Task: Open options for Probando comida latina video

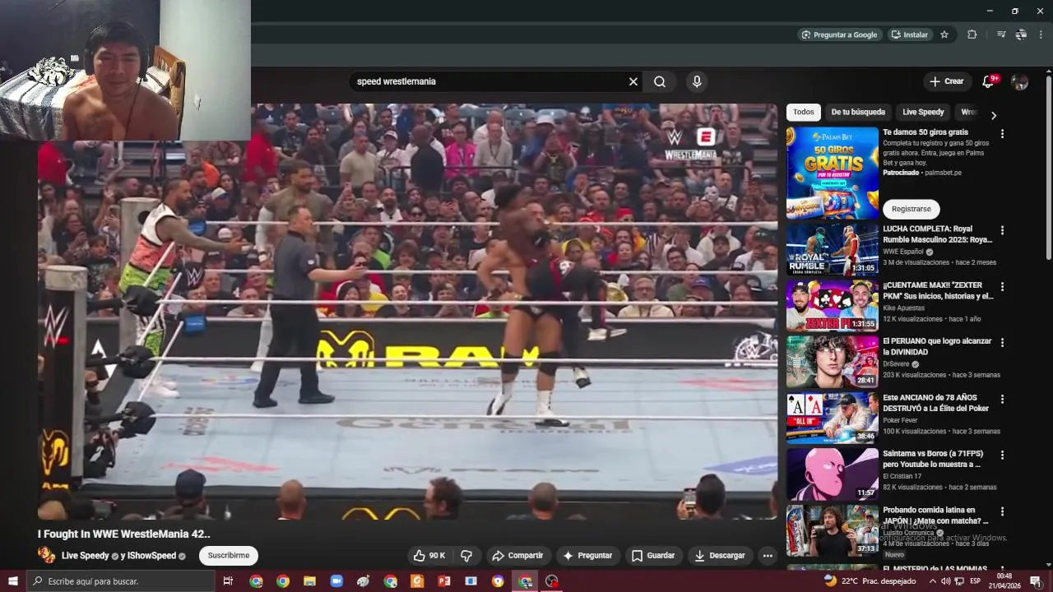Action: (x=1002, y=511)
